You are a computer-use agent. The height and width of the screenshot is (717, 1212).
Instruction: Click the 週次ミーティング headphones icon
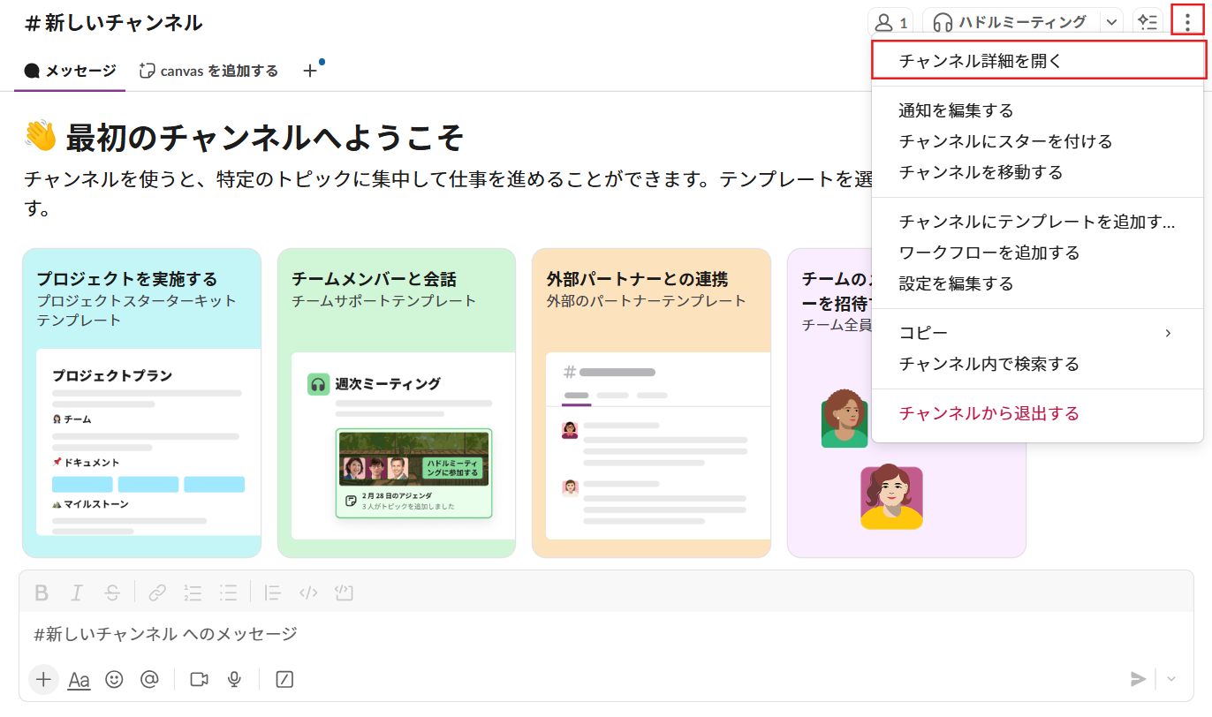318,384
